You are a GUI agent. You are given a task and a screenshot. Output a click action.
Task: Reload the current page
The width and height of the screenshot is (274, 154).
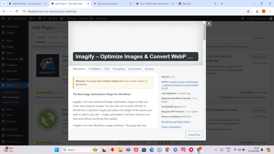click(17, 11)
